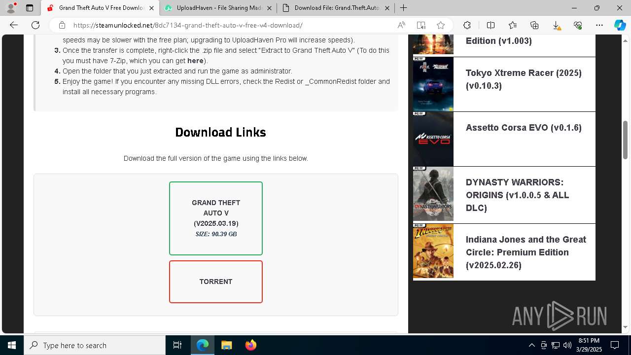Toggle Split screen icon
631x355 pixels.
pos(491,25)
